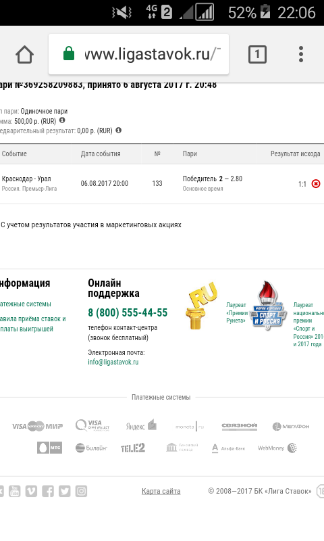Screen dimensions: 324x541
Task: Select the Победитель 2 – 2.80 bet text
Action: (213, 179)
